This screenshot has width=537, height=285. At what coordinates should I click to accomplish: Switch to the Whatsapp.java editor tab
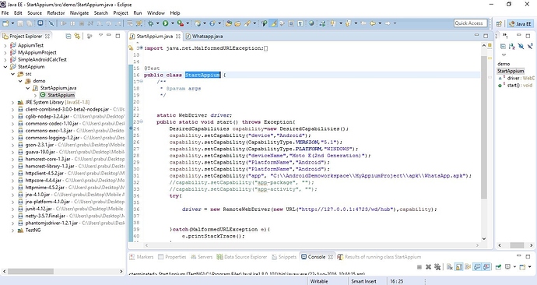205,36
